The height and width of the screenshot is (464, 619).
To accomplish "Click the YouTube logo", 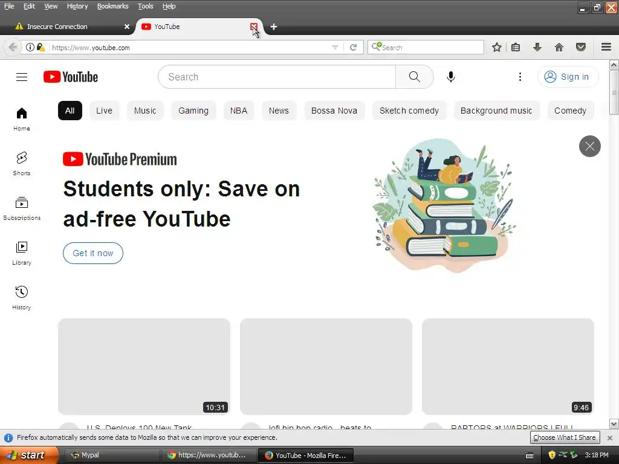I will pos(71,77).
